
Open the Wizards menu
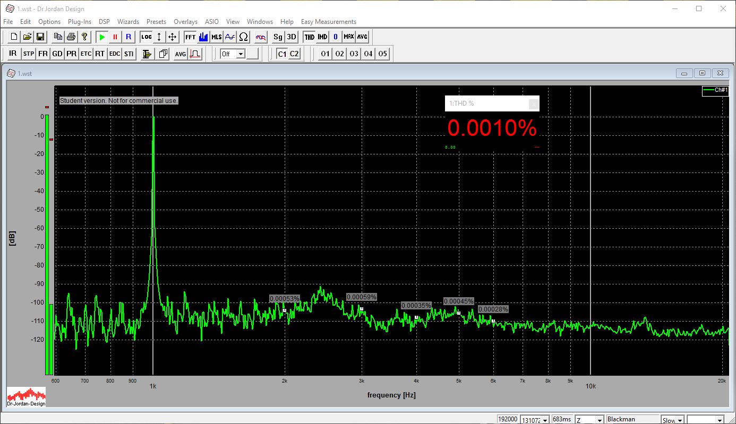tap(128, 22)
